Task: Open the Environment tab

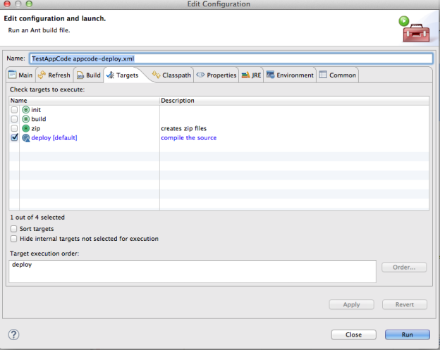Action: point(290,75)
